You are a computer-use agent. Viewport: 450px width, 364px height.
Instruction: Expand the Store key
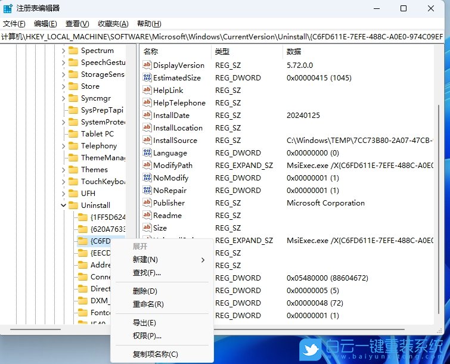[63, 86]
